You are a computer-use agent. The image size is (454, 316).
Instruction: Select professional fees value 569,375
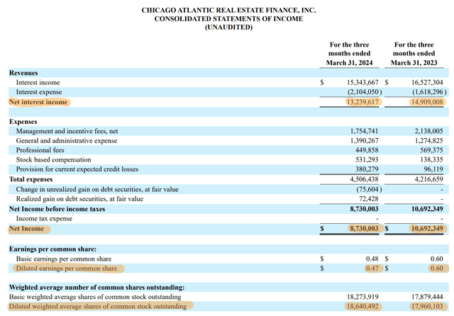(431, 150)
